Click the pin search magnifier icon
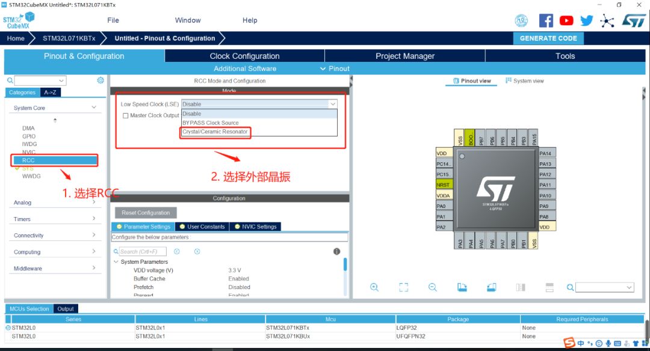The image size is (650, 351). point(571,287)
